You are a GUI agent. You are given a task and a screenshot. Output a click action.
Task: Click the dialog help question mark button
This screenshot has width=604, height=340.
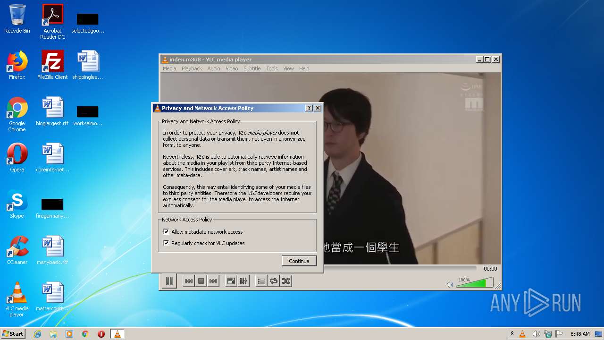point(309,108)
